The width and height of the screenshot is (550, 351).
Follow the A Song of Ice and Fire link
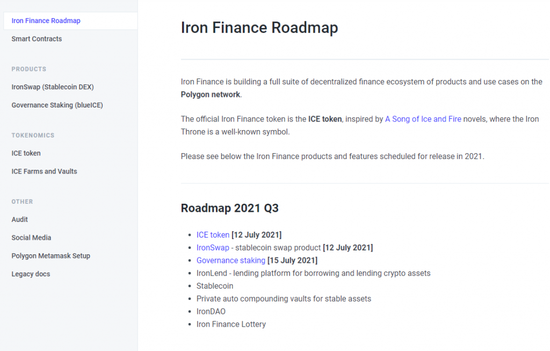coord(423,119)
